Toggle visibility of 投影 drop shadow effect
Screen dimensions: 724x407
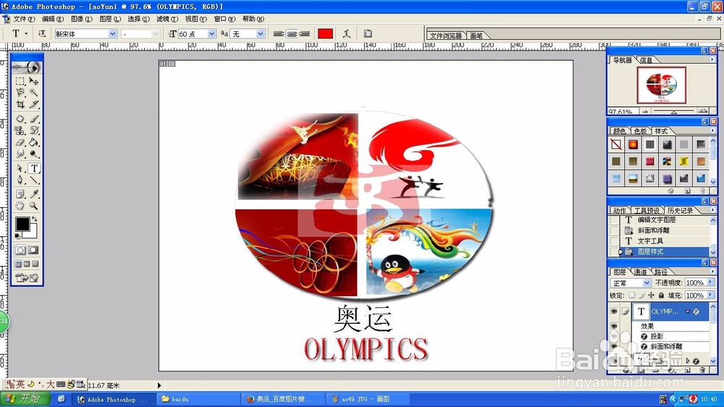(614, 336)
